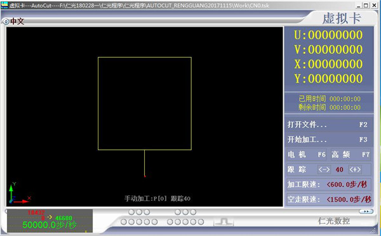Click the first indicator circle in top-right group
Screen dimensions: 381x236
(x=178, y=212)
